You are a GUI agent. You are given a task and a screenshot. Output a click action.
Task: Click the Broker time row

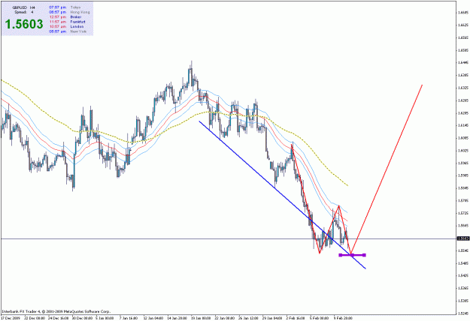pos(65,17)
